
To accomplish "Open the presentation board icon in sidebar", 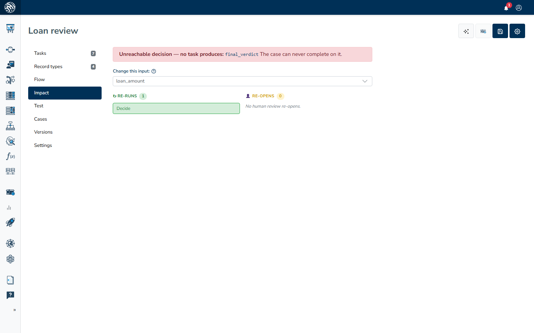I will [10, 28].
